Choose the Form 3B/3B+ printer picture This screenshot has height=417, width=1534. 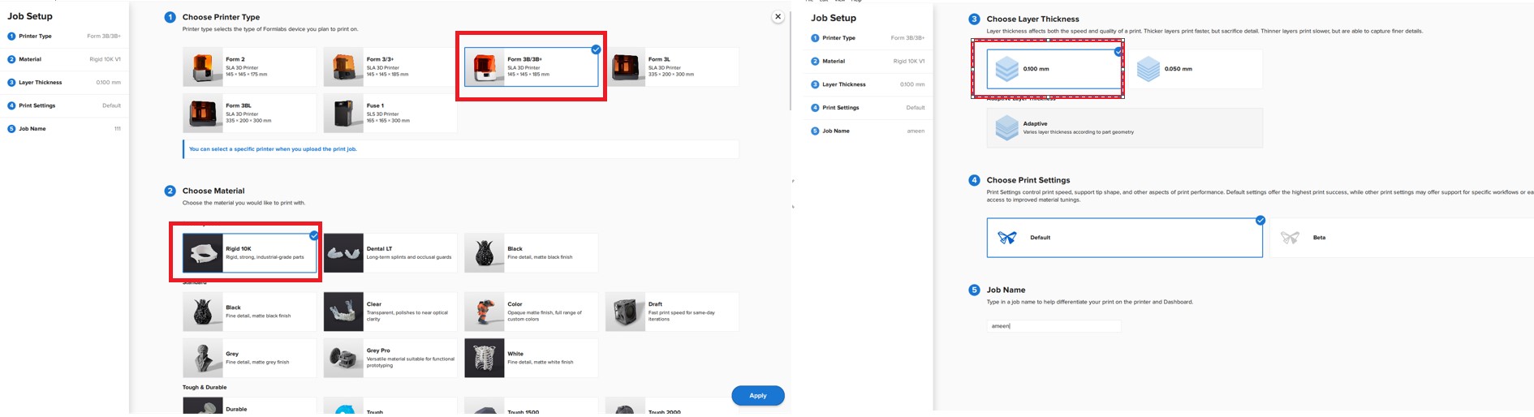pyautogui.click(x=485, y=67)
